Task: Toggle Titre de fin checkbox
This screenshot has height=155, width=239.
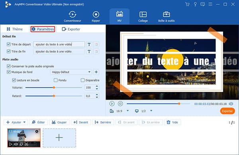Action: [8, 51]
